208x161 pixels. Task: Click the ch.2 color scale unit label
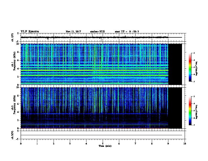pos(197,112)
